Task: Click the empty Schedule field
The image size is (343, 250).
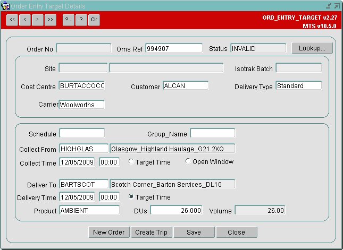Action: pos(82,133)
